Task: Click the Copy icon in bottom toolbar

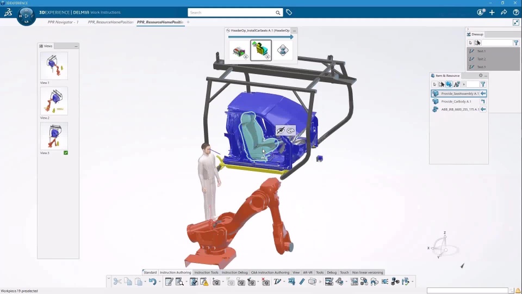Action: (128, 281)
